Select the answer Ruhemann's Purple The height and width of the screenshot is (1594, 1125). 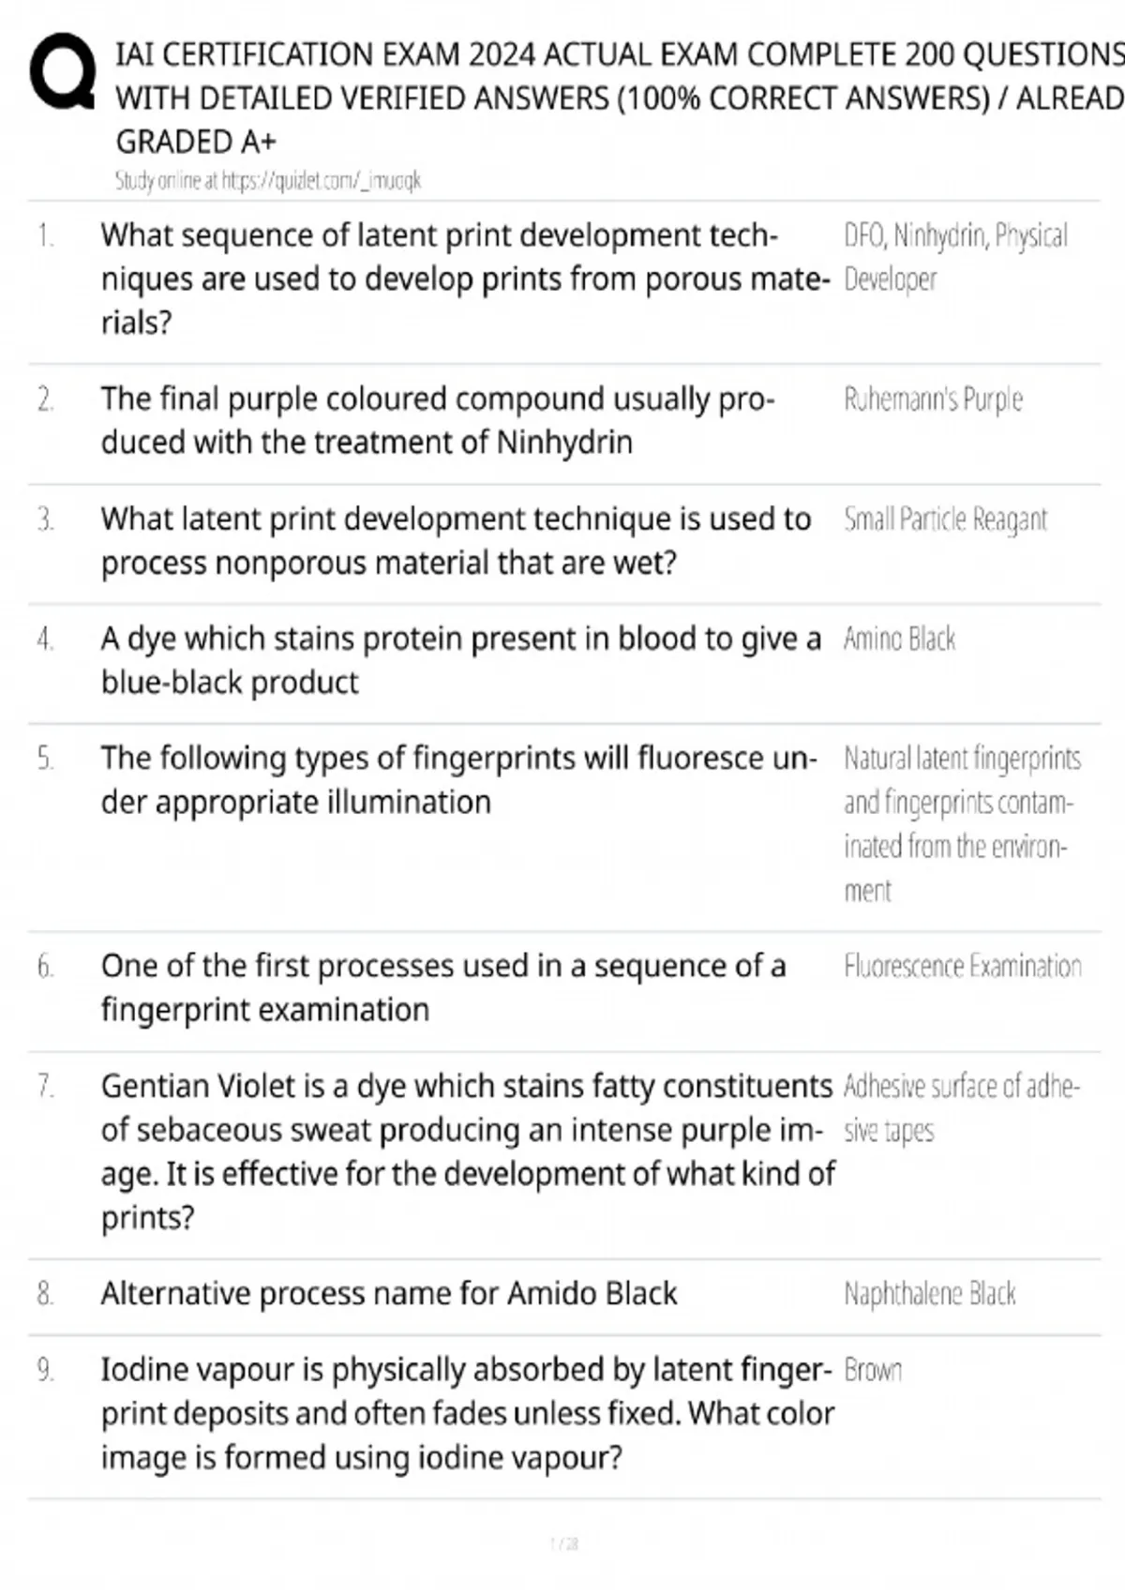[933, 400]
